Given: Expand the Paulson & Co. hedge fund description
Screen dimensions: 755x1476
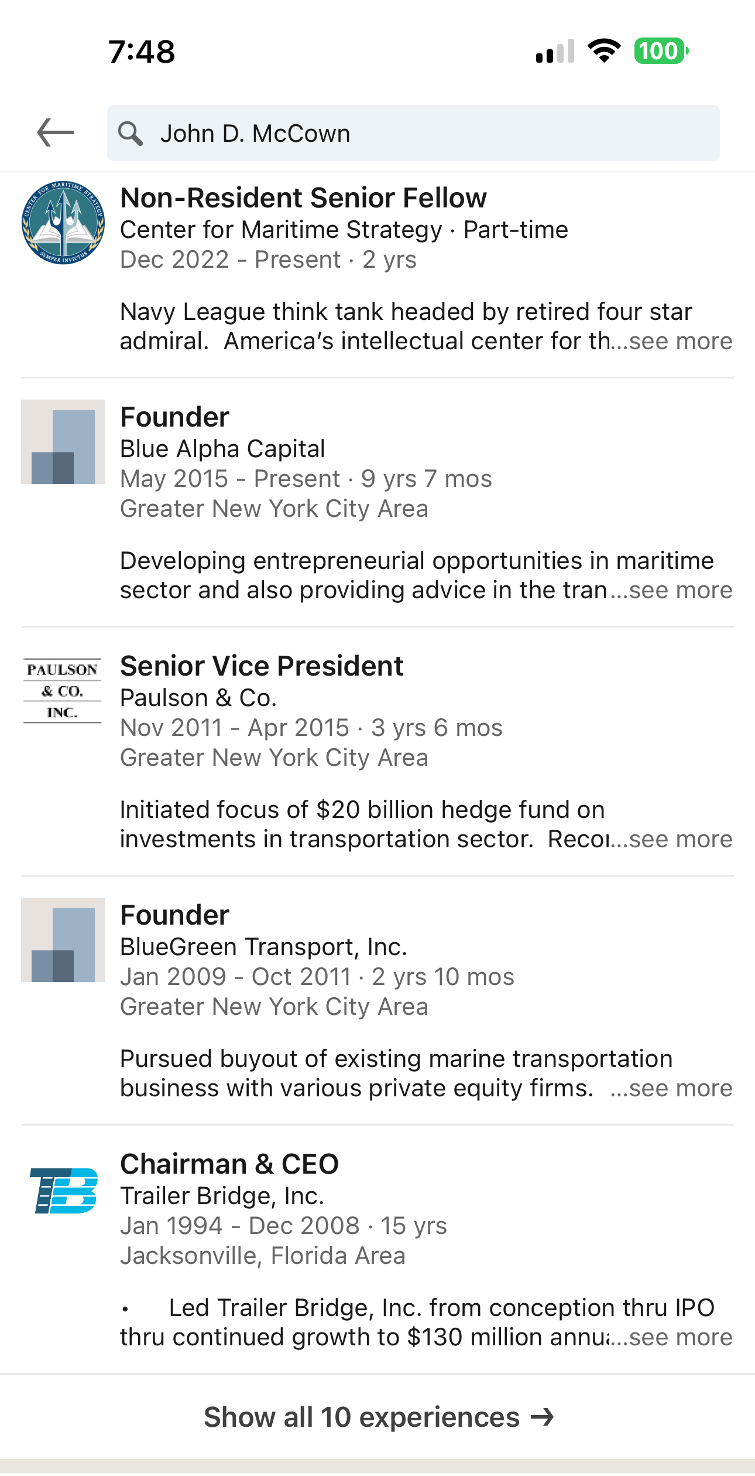Looking at the screenshot, I should pyautogui.click(x=680, y=839).
